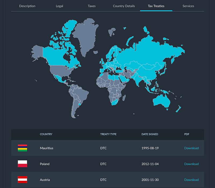Click the 1995-08-19 date cell
The image size is (215, 188).
click(x=150, y=148)
